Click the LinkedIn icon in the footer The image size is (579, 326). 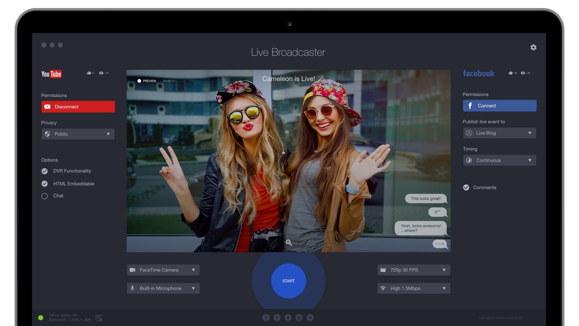click(x=310, y=317)
